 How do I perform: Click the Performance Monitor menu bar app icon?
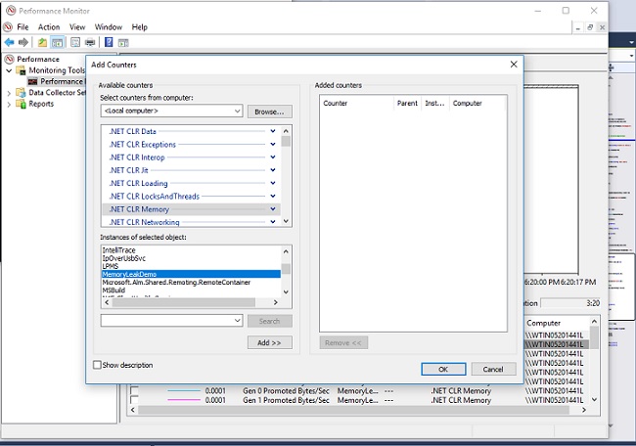click(8, 27)
